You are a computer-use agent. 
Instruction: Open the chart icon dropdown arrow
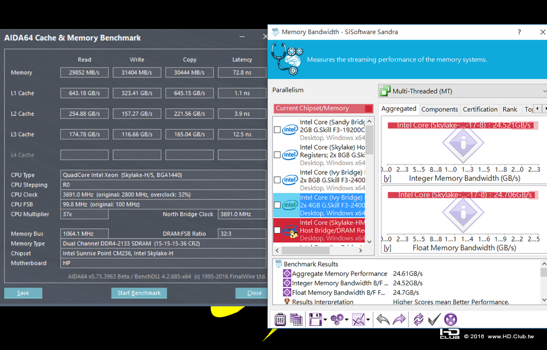point(368,320)
